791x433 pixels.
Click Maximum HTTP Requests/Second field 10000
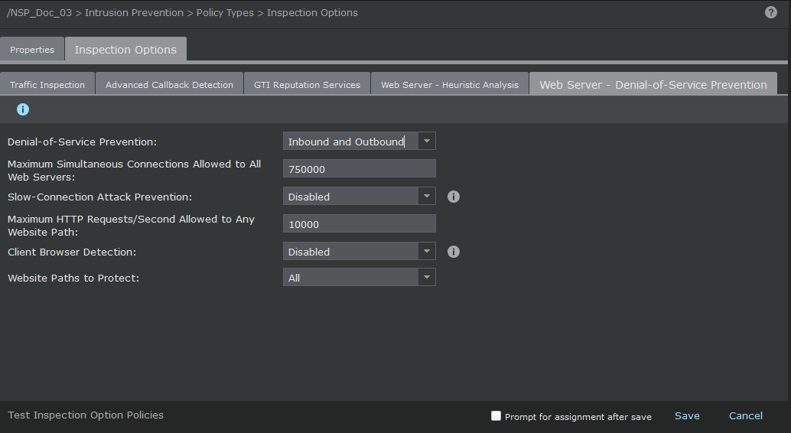click(x=360, y=223)
